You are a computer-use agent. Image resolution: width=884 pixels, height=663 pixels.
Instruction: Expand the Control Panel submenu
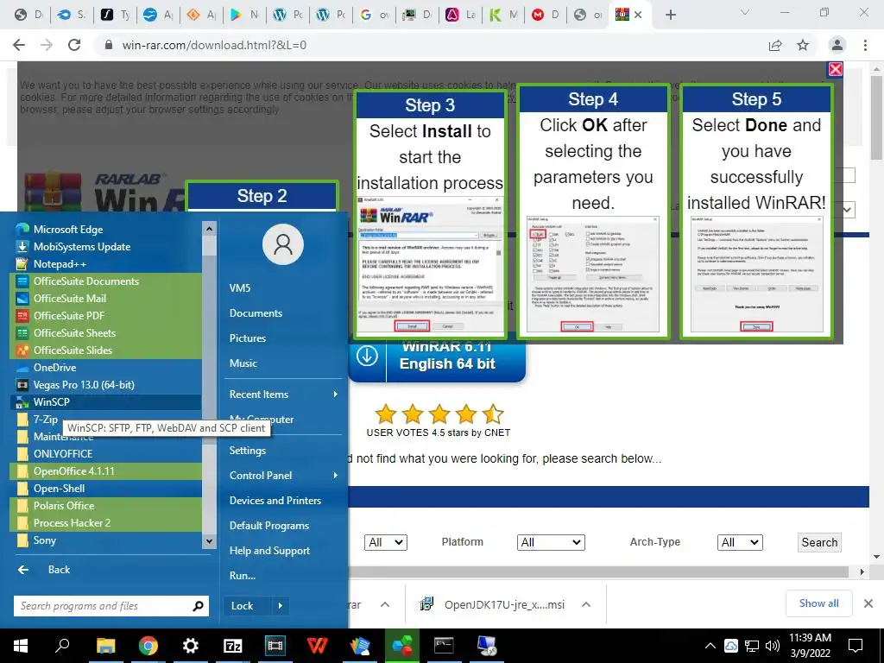click(x=283, y=476)
